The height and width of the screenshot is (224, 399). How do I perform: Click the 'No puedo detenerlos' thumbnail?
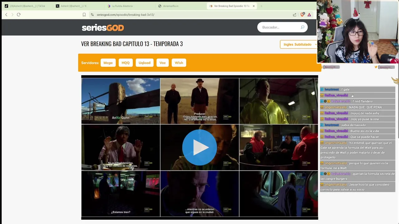(x=121, y=147)
